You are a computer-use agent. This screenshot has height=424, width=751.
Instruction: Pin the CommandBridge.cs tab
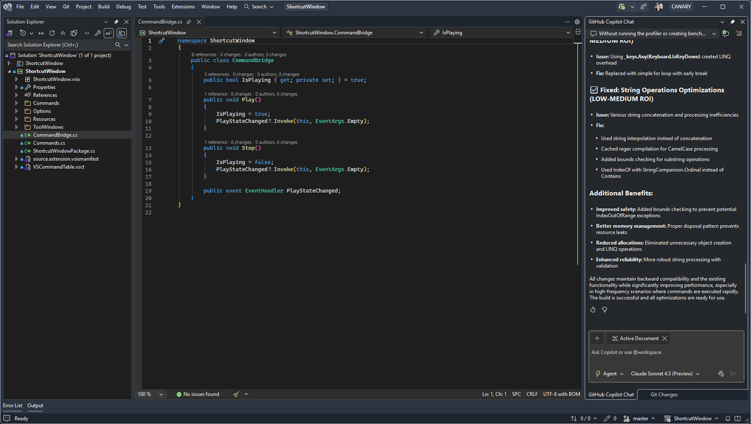[x=188, y=22]
